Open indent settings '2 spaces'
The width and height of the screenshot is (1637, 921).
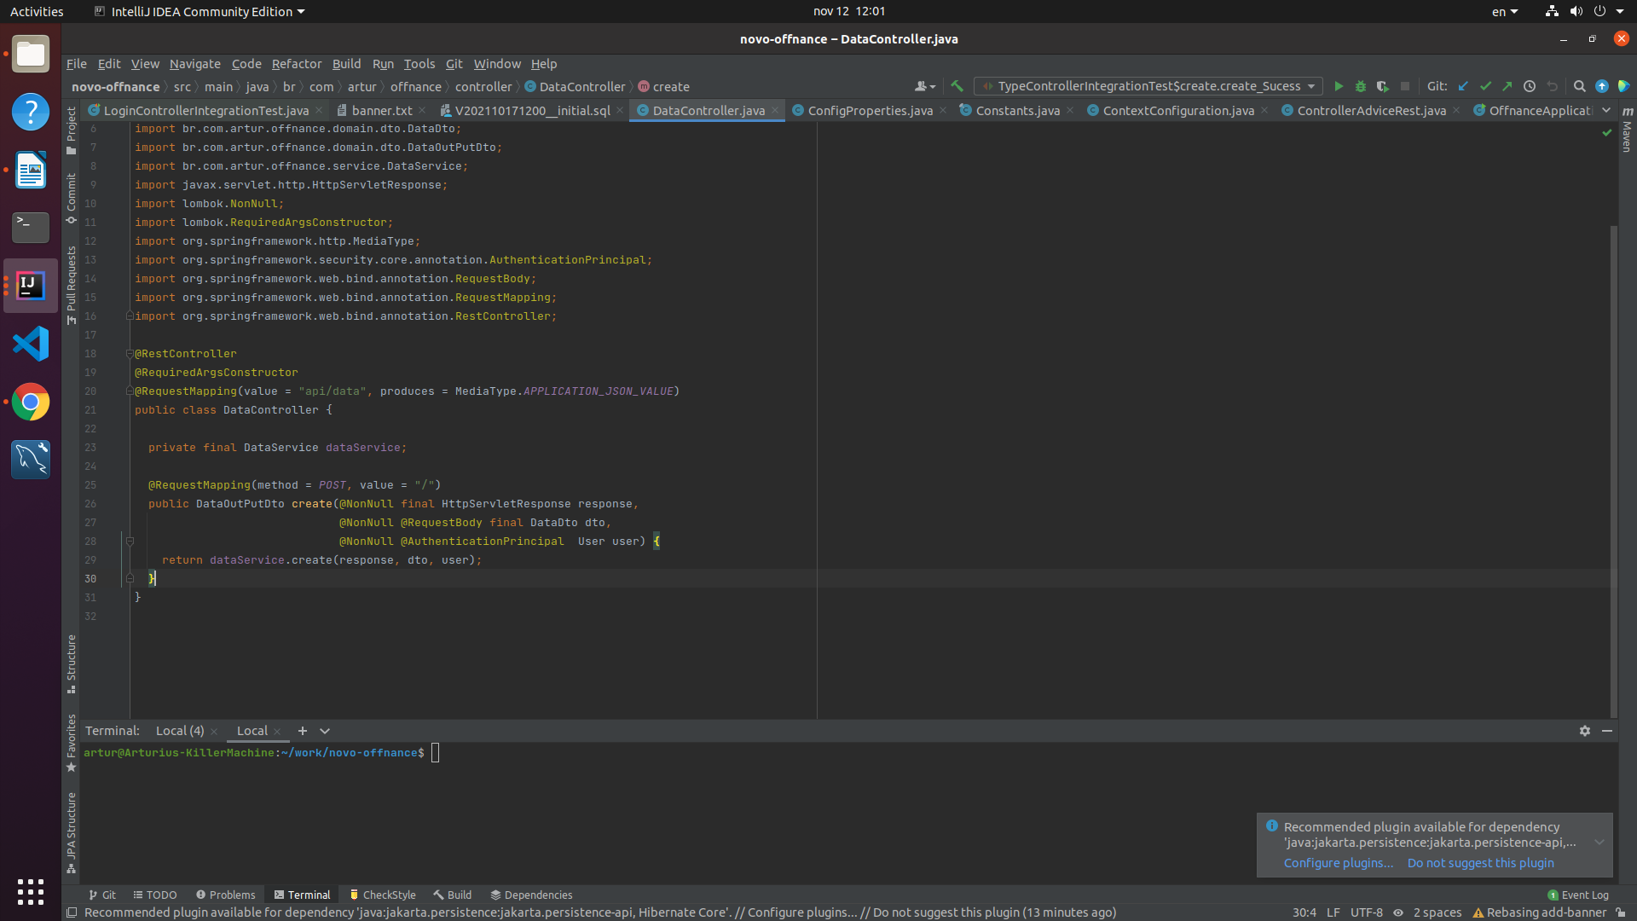pos(1437,912)
